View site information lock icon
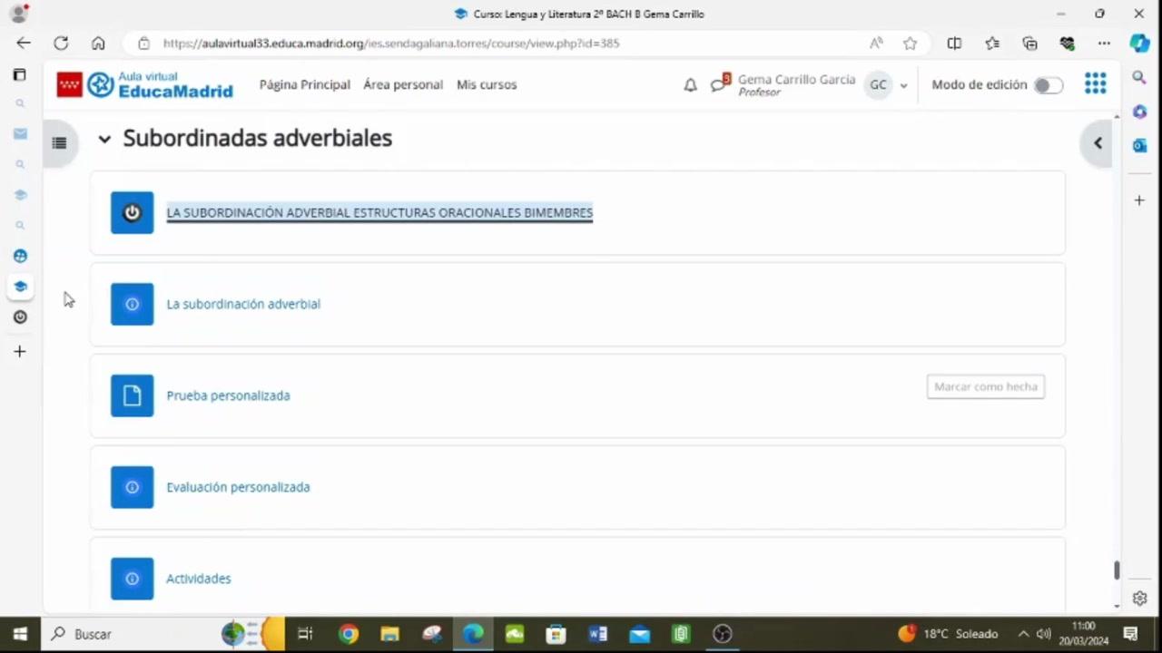 pyautogui.click(x=143, y=43)
